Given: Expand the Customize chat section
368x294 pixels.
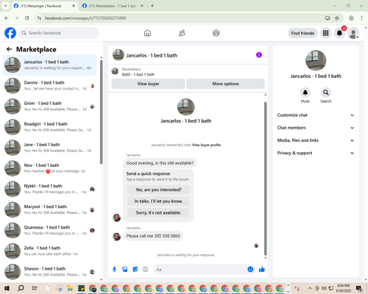Looking at the screenshot, I should point(316,115).
